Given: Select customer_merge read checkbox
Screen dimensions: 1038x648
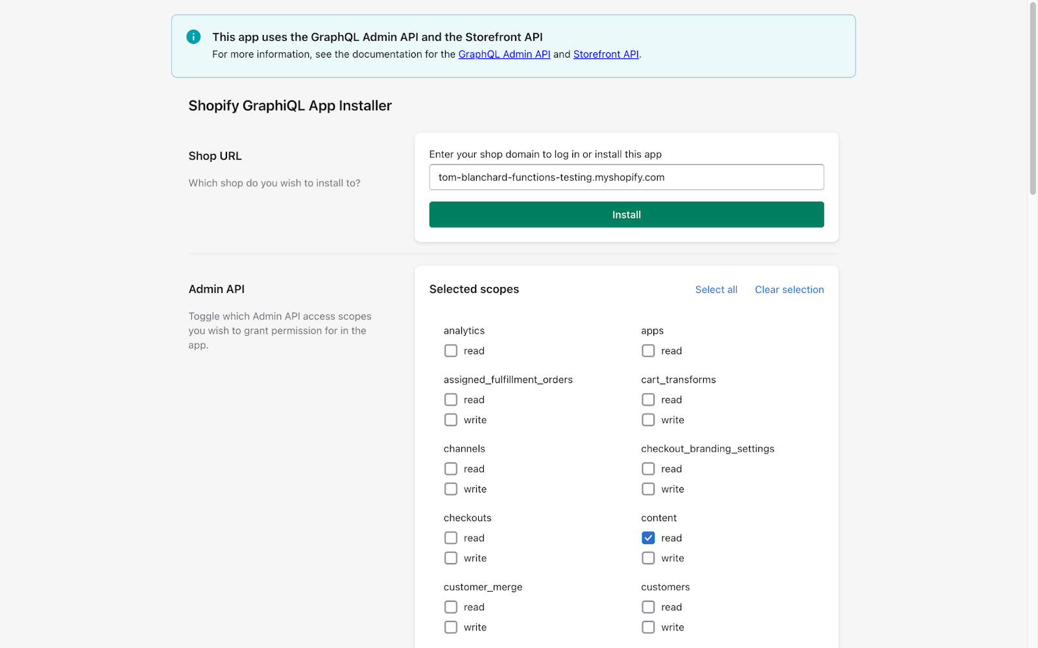Looking at the screenshot, I should [x=451, y=607].
